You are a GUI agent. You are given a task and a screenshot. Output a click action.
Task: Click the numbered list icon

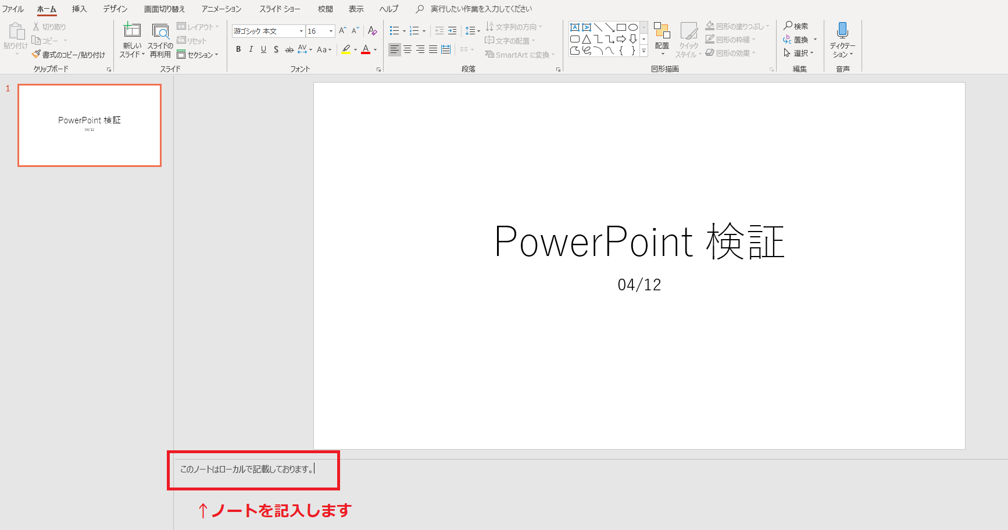coord(414,31)
